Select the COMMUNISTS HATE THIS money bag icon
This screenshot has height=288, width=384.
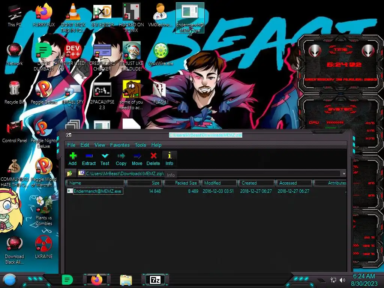(x=15, y=173)
